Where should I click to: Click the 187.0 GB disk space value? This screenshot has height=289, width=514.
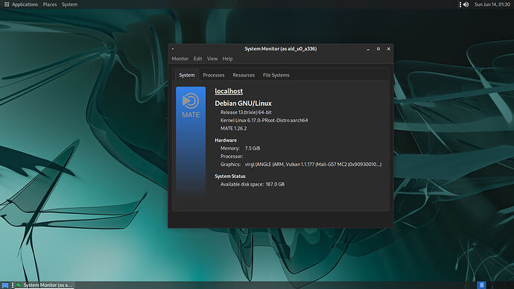(275, 185)
